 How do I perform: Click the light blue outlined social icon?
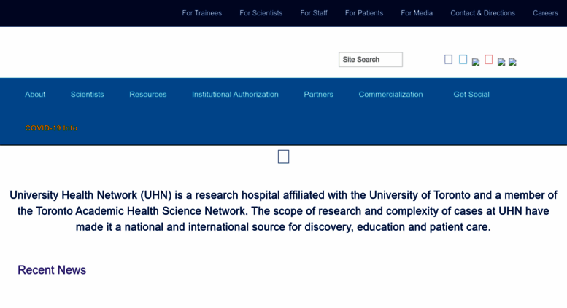463,60
